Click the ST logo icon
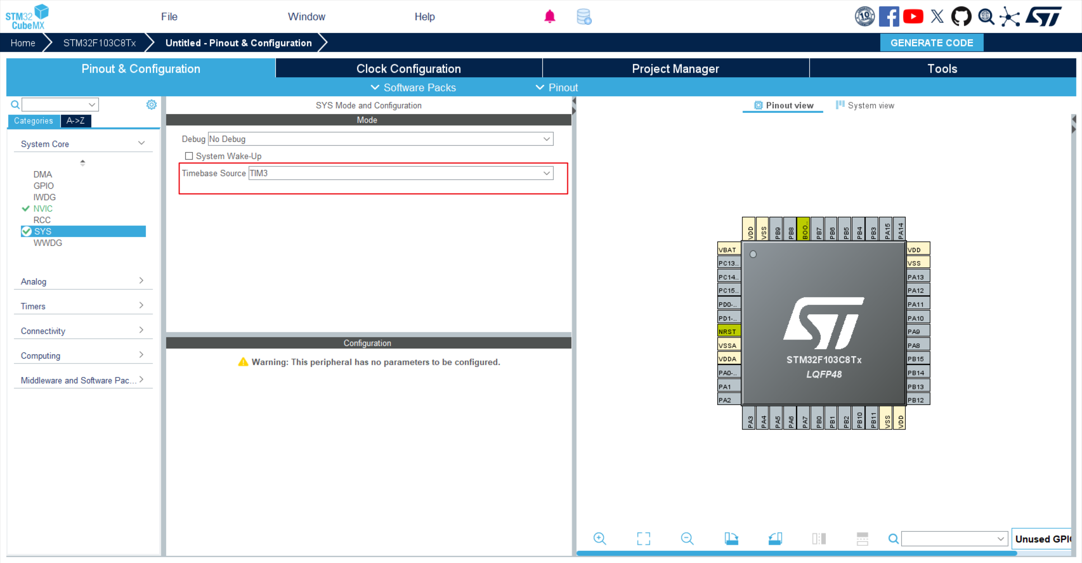This screenshot has height=563, width=1082. (1044, 16)
